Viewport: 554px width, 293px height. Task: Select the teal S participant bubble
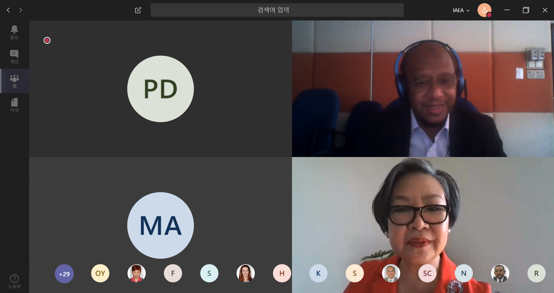209,273
